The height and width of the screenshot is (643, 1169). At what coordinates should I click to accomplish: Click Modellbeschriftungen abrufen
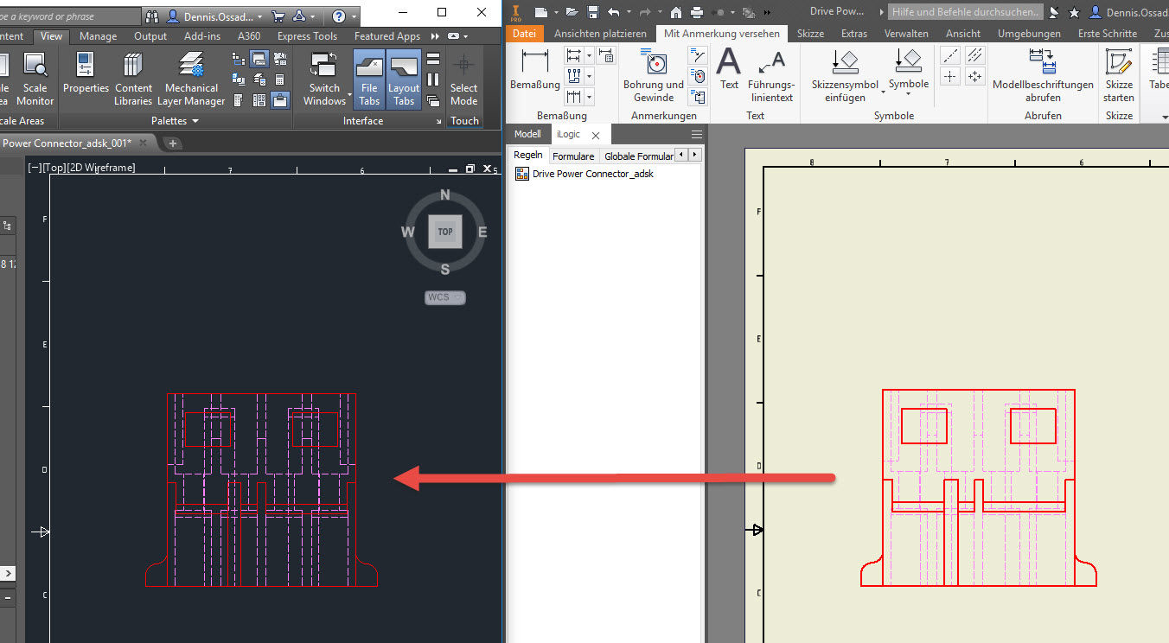click(1043, 76)
